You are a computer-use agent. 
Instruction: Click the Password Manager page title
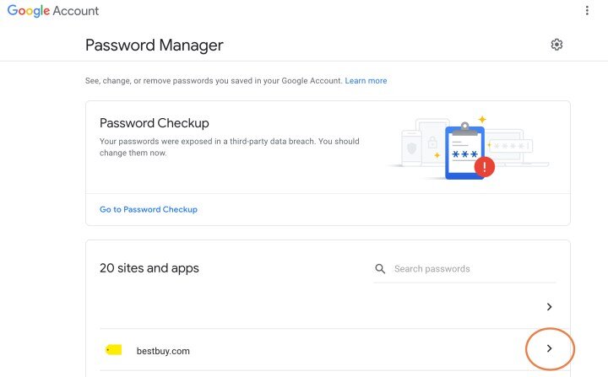pos(155,46)
